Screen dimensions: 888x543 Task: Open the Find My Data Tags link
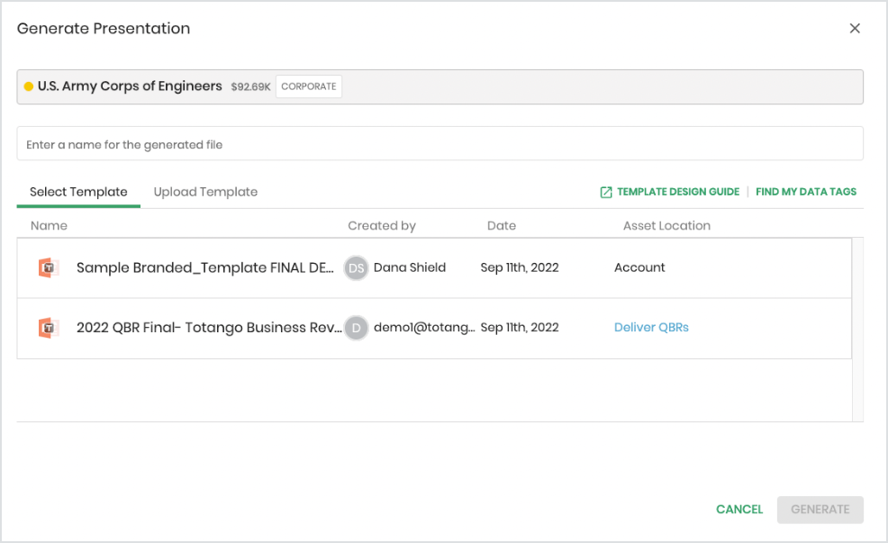point(806,192)
